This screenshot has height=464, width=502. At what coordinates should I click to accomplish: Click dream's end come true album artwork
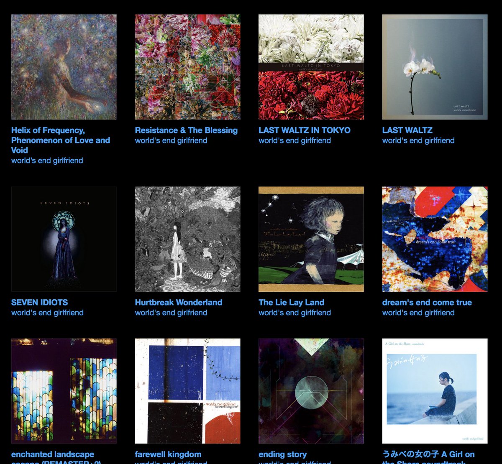click(x=435, y=239)
